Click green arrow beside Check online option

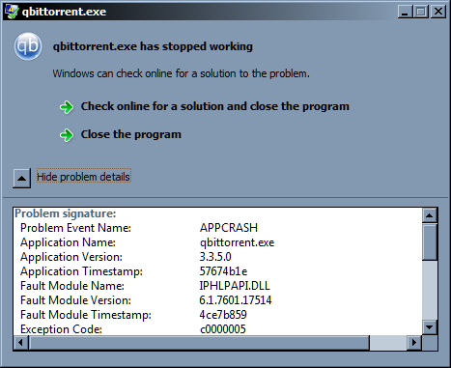click(x=67, y=107)
